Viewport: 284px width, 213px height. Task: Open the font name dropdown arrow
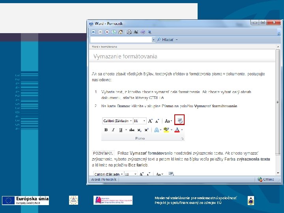(x=131, y=121)
